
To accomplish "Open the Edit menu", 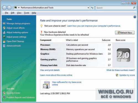I will point(12,13).
